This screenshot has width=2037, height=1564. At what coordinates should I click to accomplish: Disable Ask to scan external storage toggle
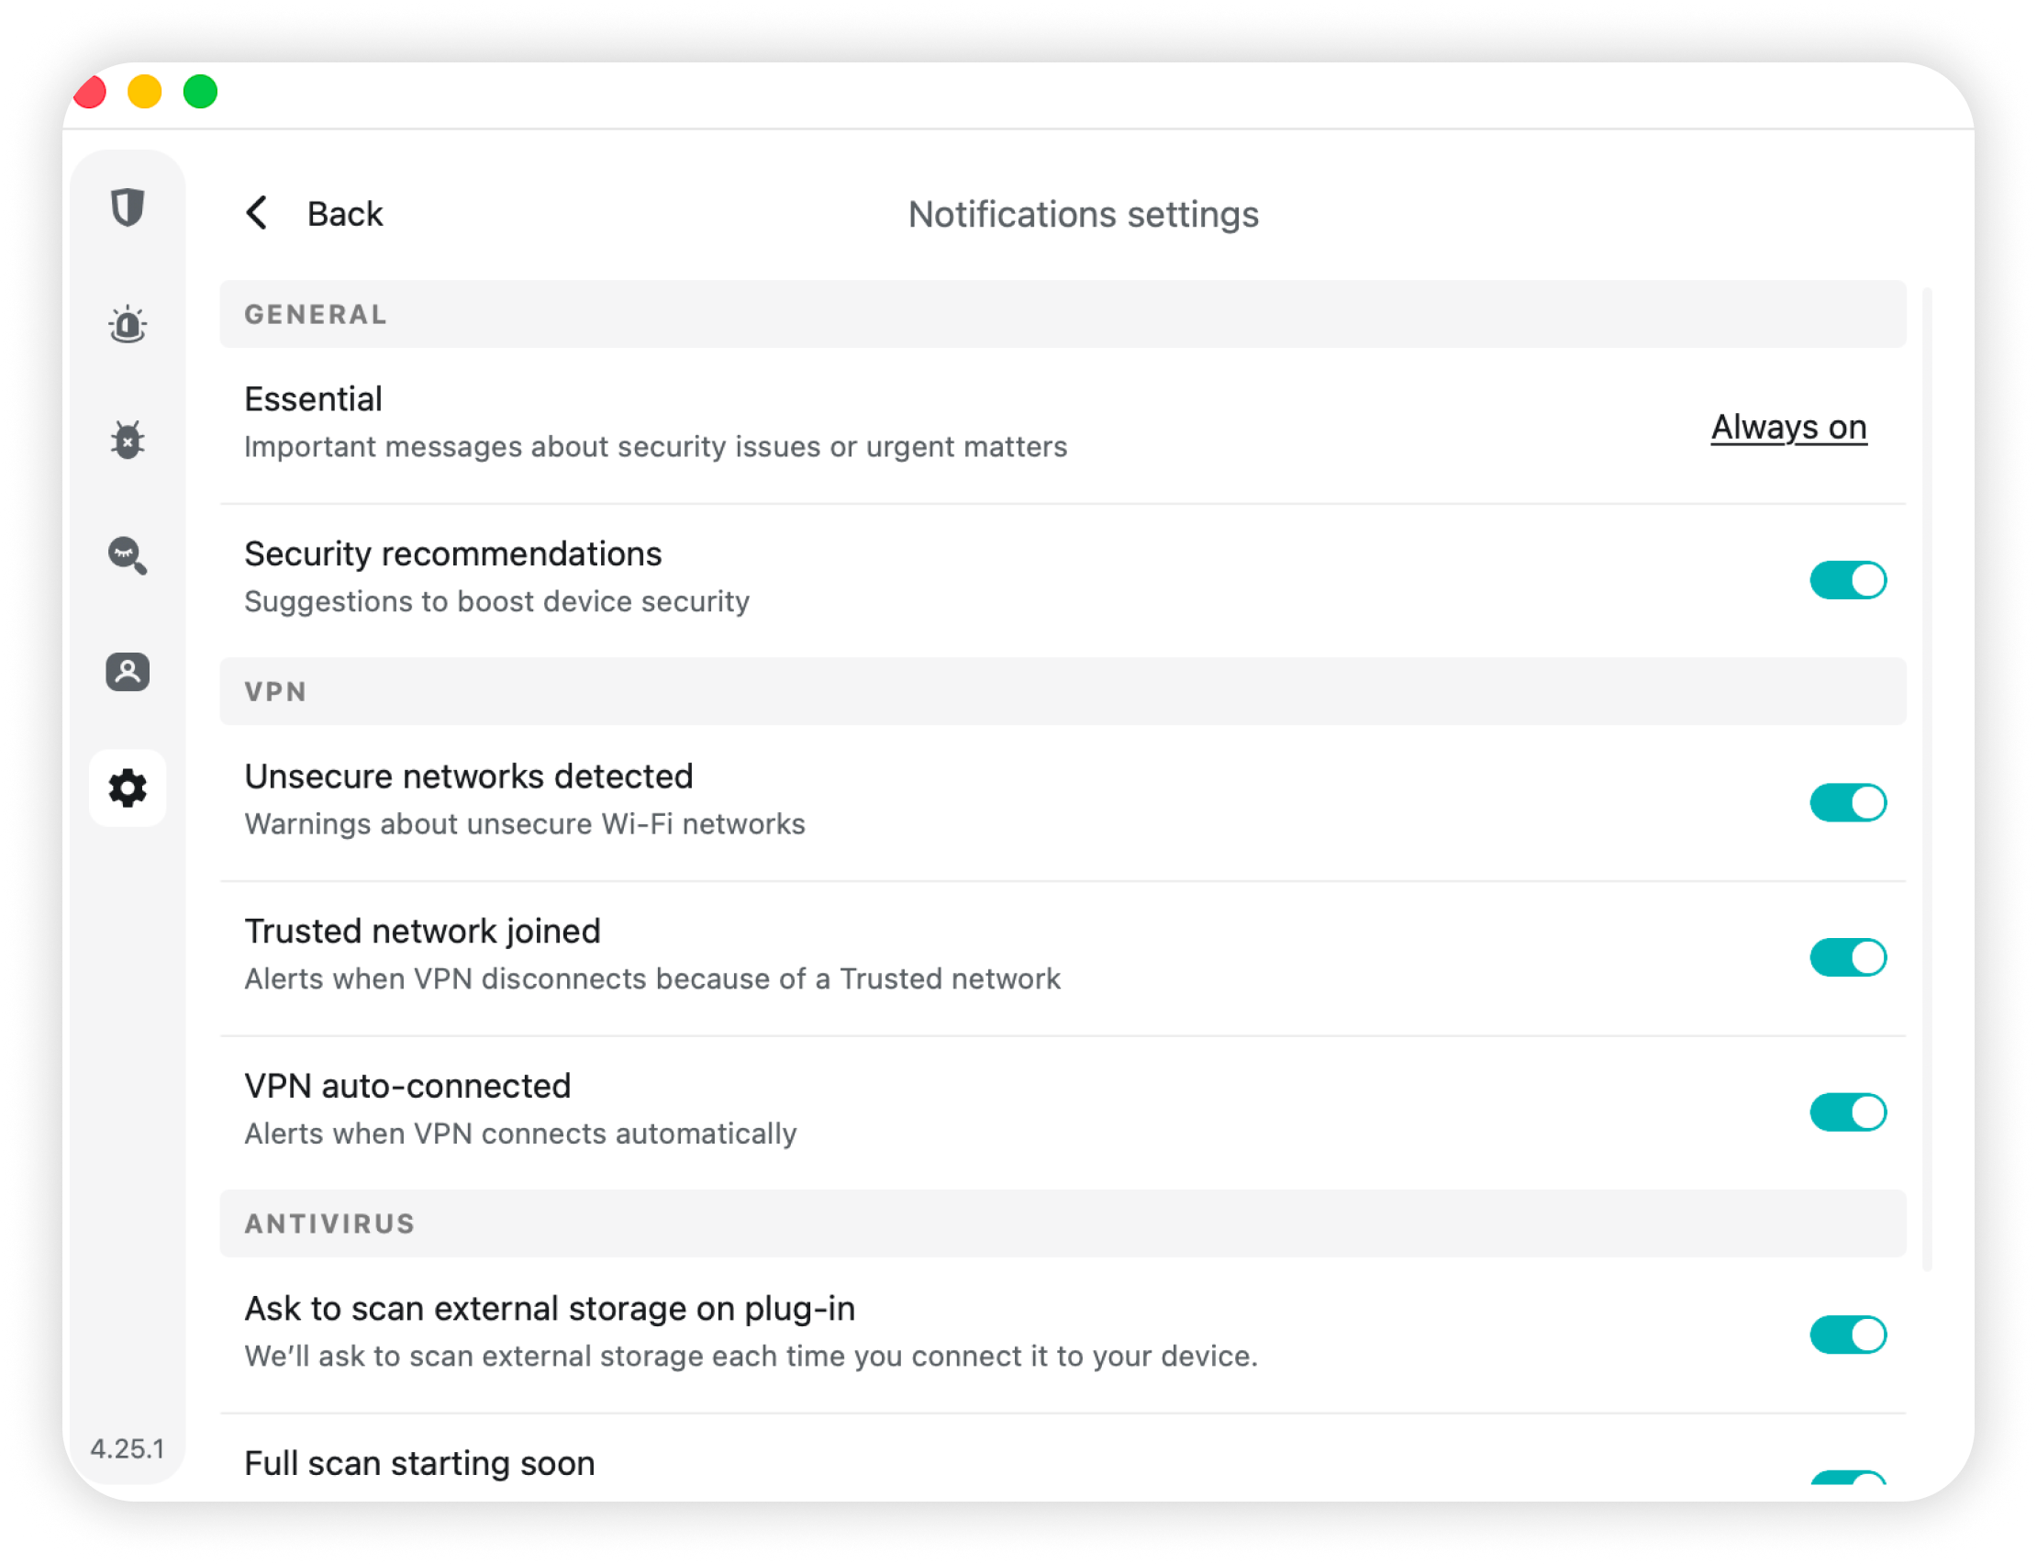coord(1847,1334)
